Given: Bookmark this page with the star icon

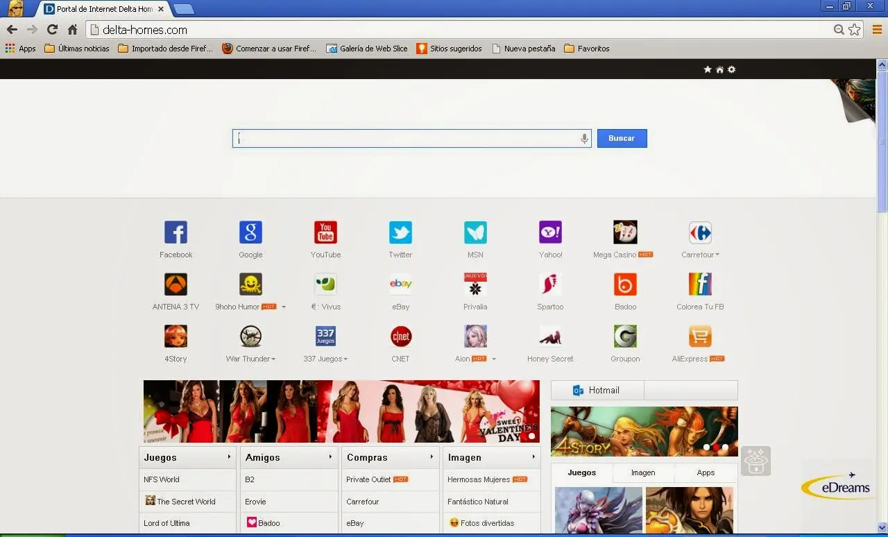Looking at the screenshot, I should pyautogui.click(x=855, y=30).
